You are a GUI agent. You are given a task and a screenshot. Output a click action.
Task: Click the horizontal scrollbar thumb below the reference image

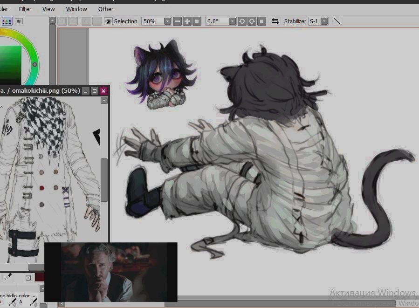pos(36,267)
